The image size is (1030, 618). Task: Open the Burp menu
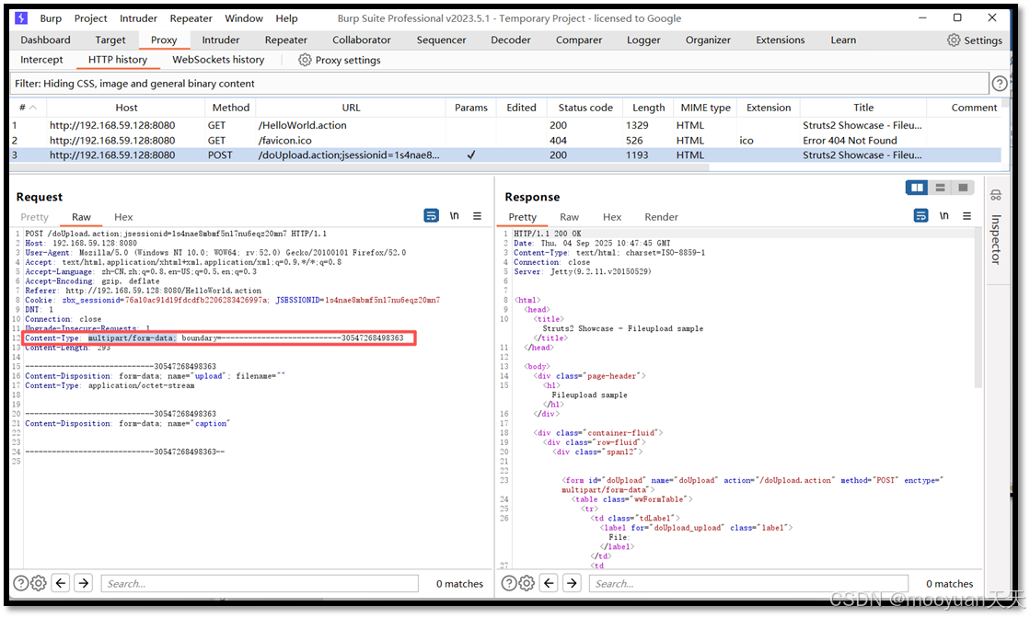tap(51, 18)
